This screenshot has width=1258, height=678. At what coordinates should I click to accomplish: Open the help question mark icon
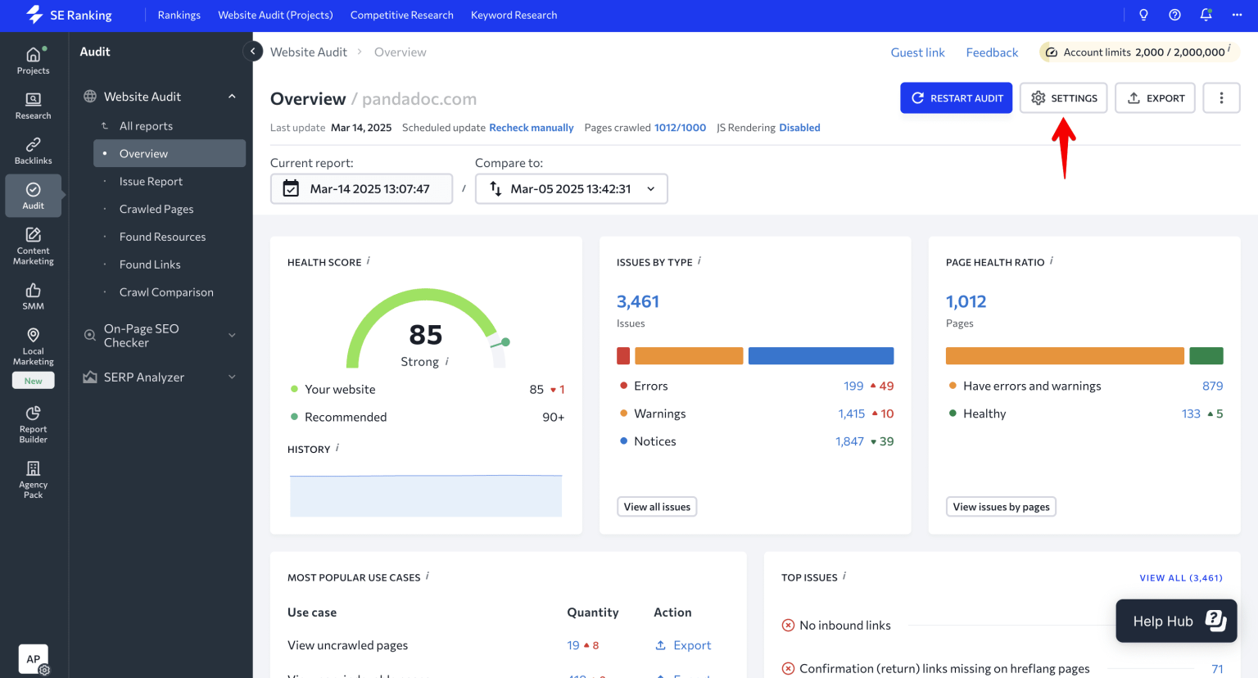[1174, 15]
